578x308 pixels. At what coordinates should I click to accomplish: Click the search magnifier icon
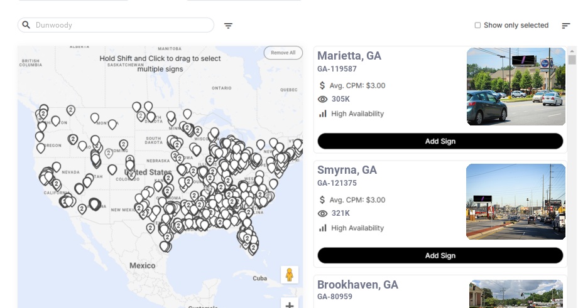tap(26, 25)
